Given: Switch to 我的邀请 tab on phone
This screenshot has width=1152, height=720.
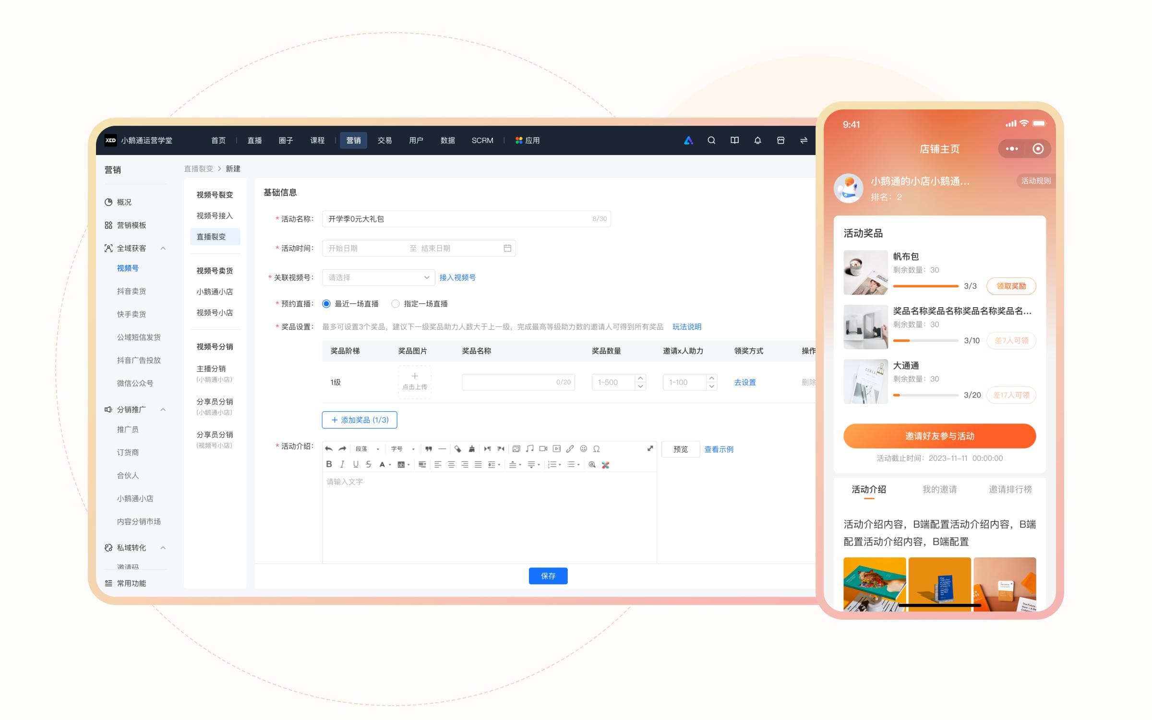Looking at the screenshot, I should point(939,489).
